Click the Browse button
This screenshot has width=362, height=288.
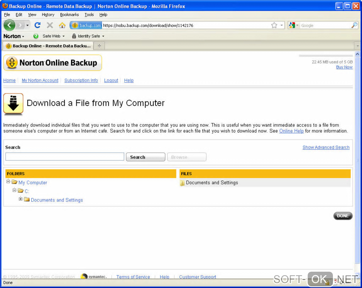click(x=187, y=157)
